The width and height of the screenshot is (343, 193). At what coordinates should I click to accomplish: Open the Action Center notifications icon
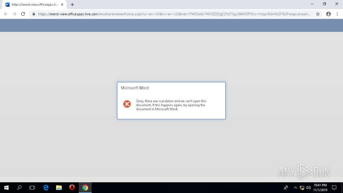pyautogui.click(x=334, y=188)
